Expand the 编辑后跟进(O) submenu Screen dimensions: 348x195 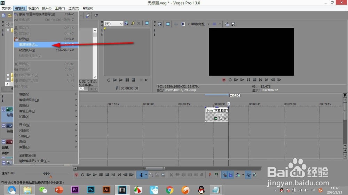pos(46,100)
